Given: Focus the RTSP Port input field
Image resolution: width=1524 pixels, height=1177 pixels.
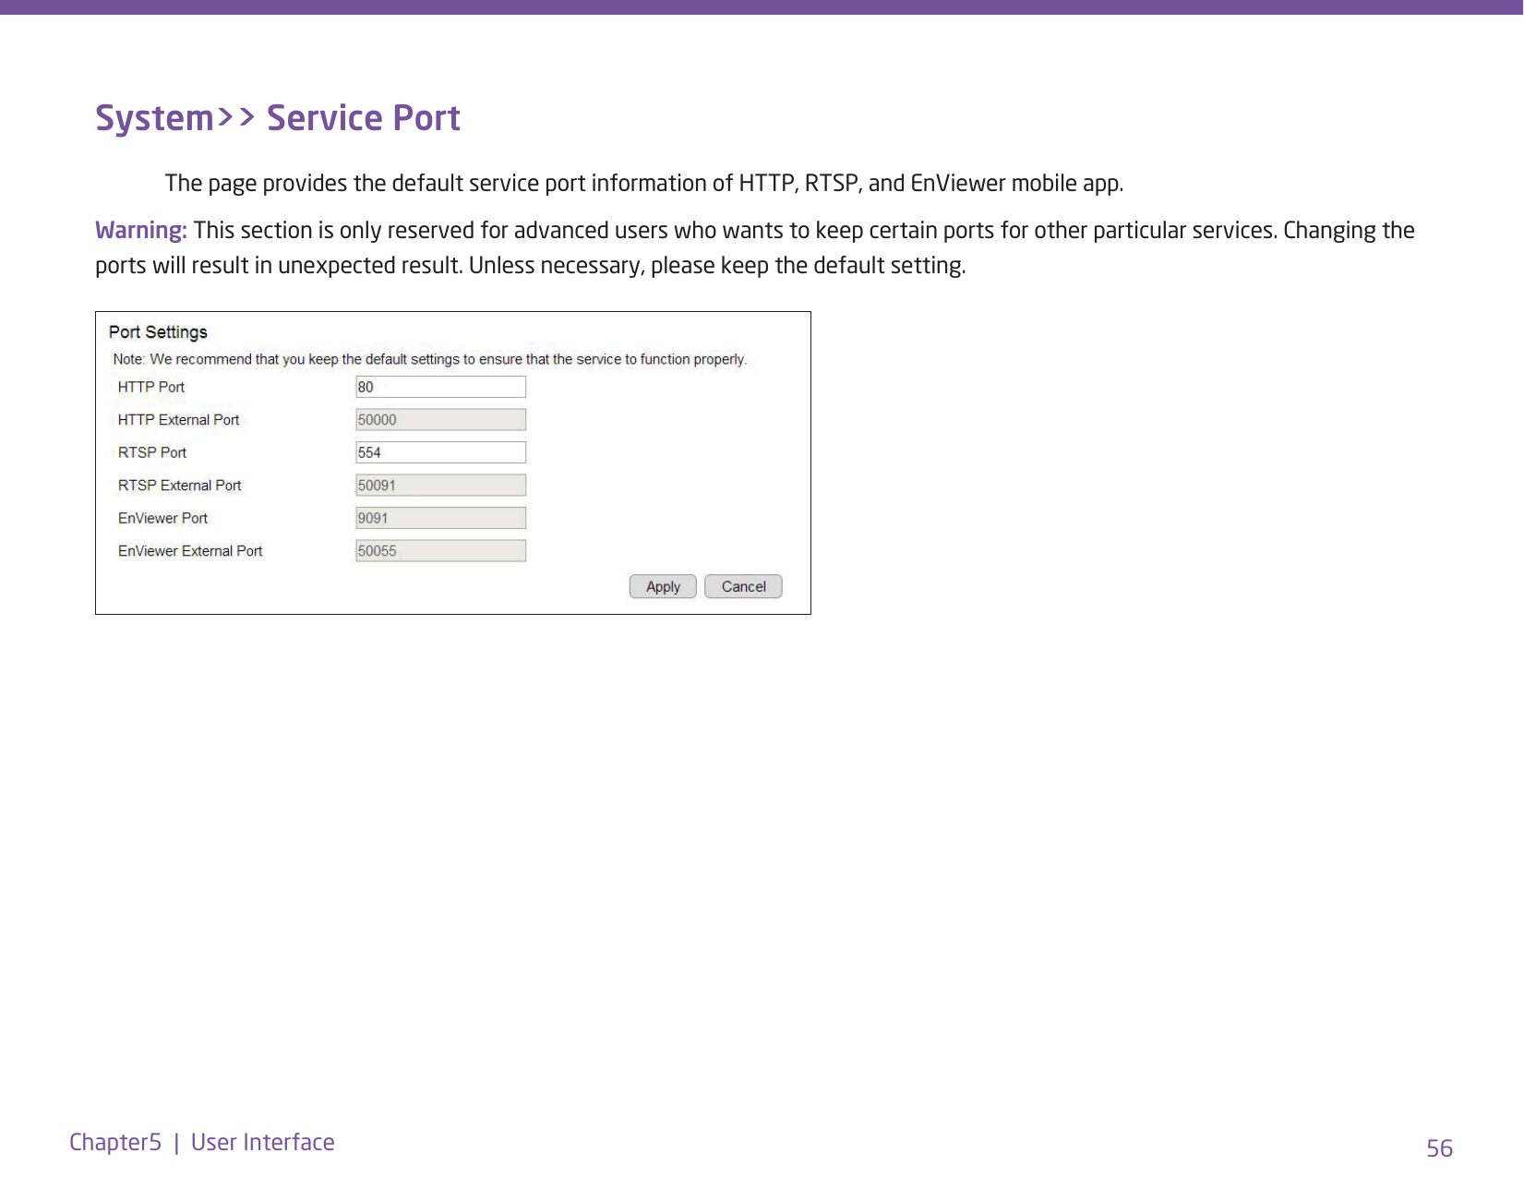Looking at the screenshot, I should [x=441, y=452].
